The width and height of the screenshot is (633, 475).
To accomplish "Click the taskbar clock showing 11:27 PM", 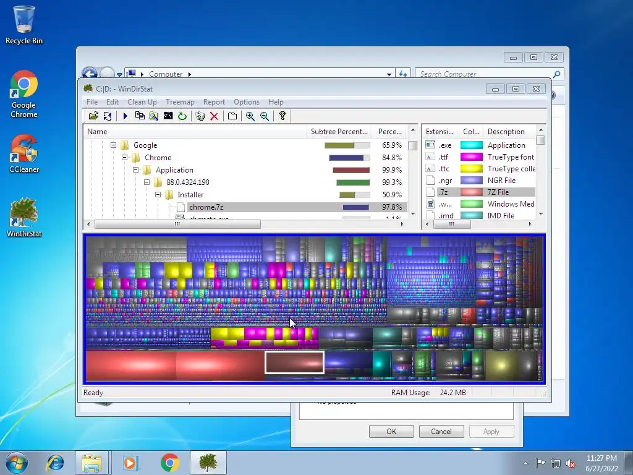I will click(601, 463).
